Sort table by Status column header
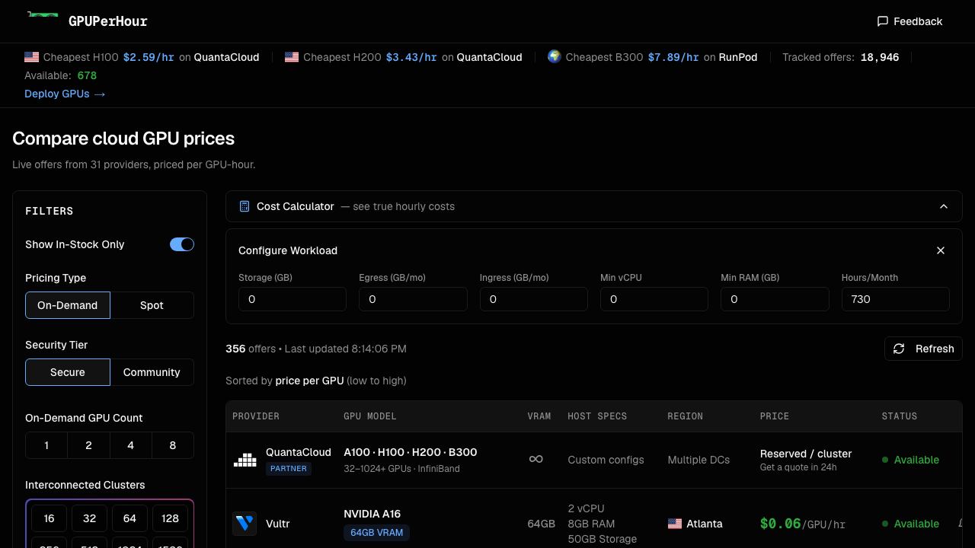 (900, 416)
